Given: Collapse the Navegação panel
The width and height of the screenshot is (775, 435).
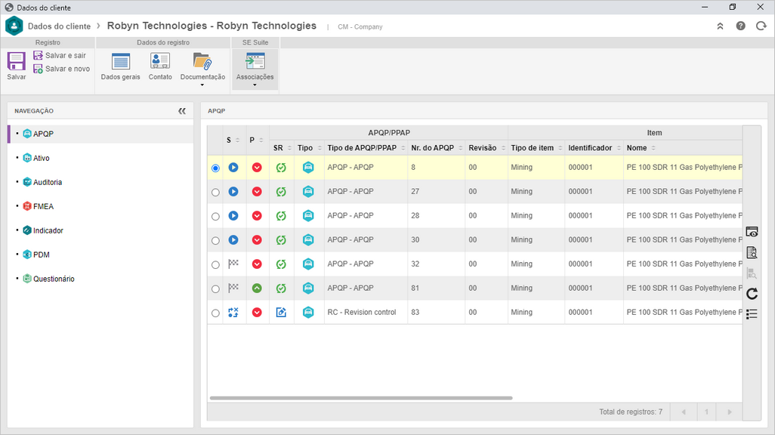Looking at the screenshot, I should coord(182,111).
